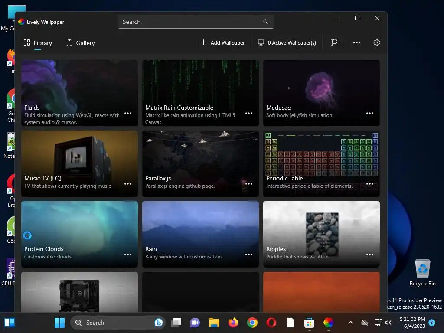Open Task View from taskbar
This screenshot has width=444, height=333.
(x=176, y=323)
